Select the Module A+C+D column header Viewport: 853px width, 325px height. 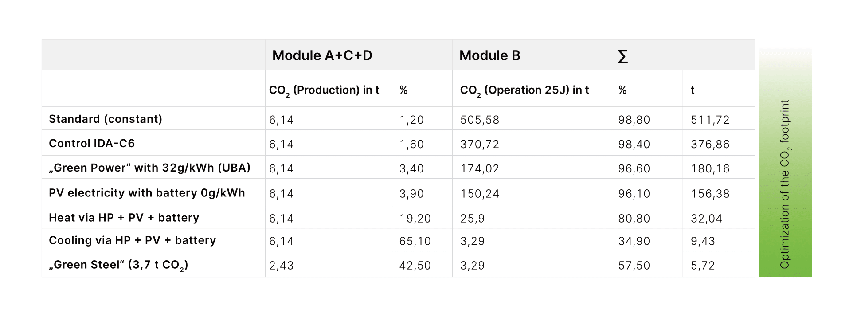(x=322, y=55)
